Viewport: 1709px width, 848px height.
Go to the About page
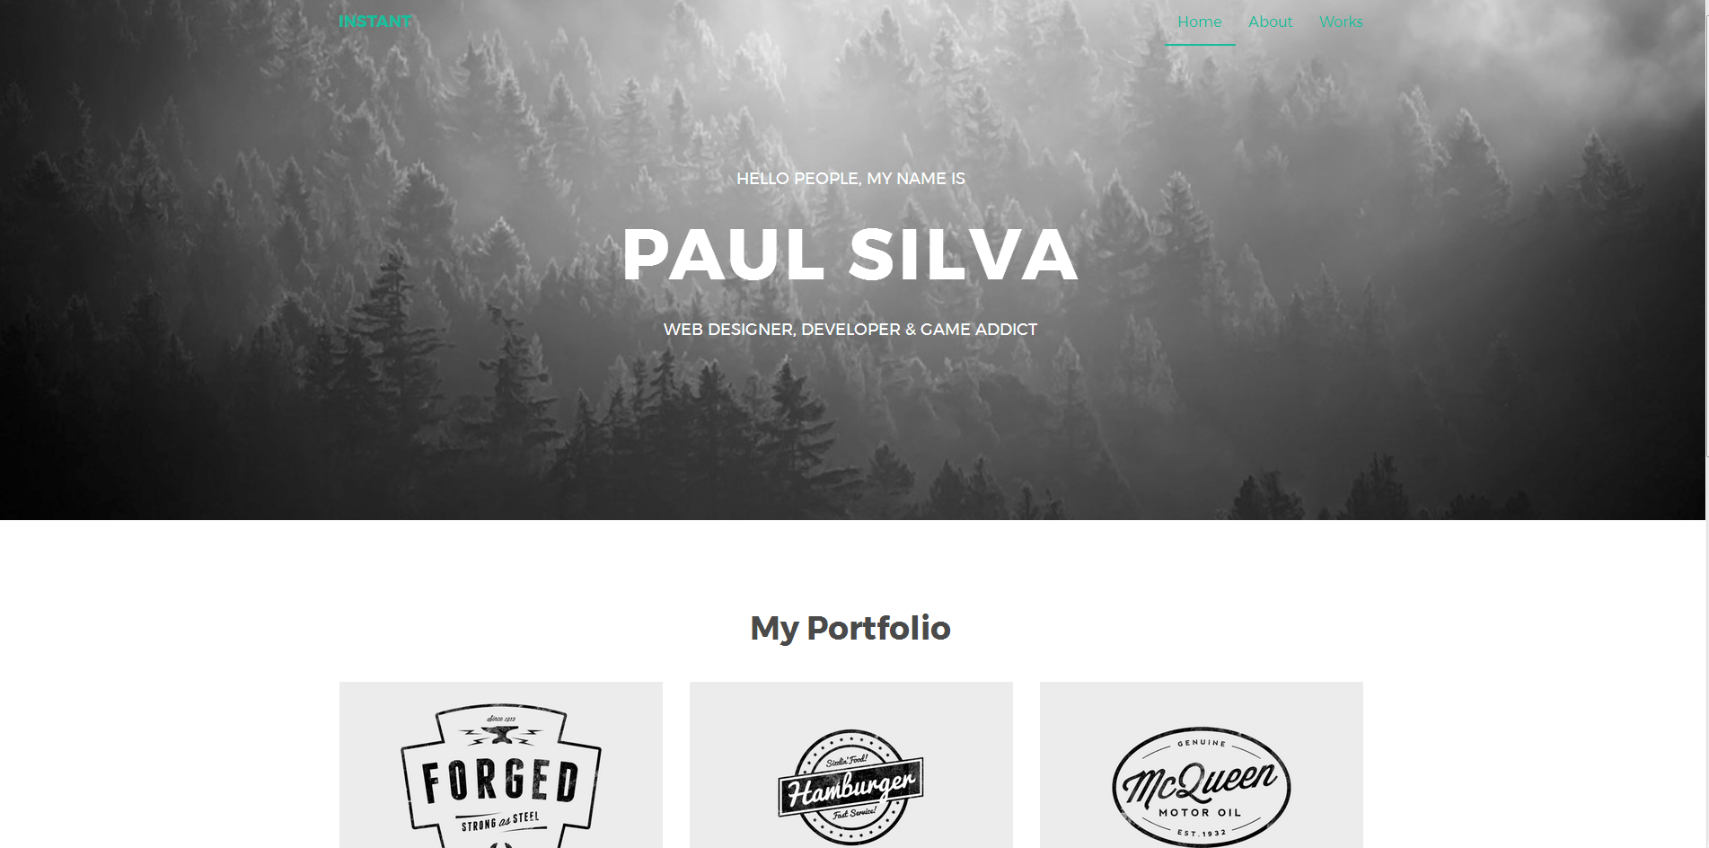tap(1270, 22)
